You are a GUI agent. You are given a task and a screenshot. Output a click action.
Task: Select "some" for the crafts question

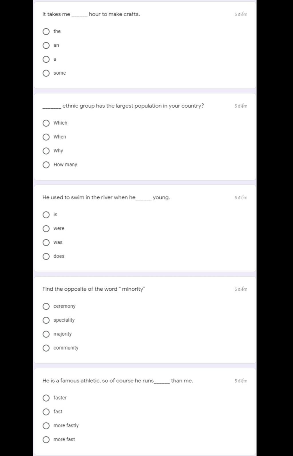[x=46, y=73]
